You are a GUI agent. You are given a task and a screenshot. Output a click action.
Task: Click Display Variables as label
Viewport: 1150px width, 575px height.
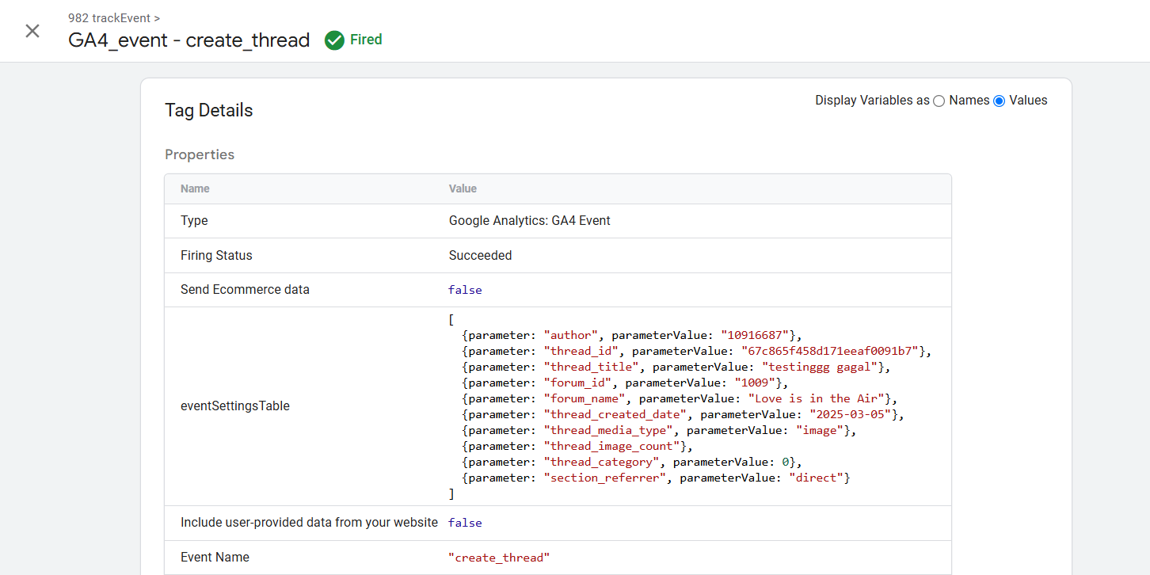pyautogui.click(x=872, y=101)
